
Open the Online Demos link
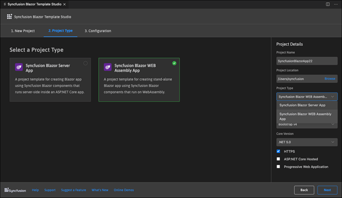124,190
